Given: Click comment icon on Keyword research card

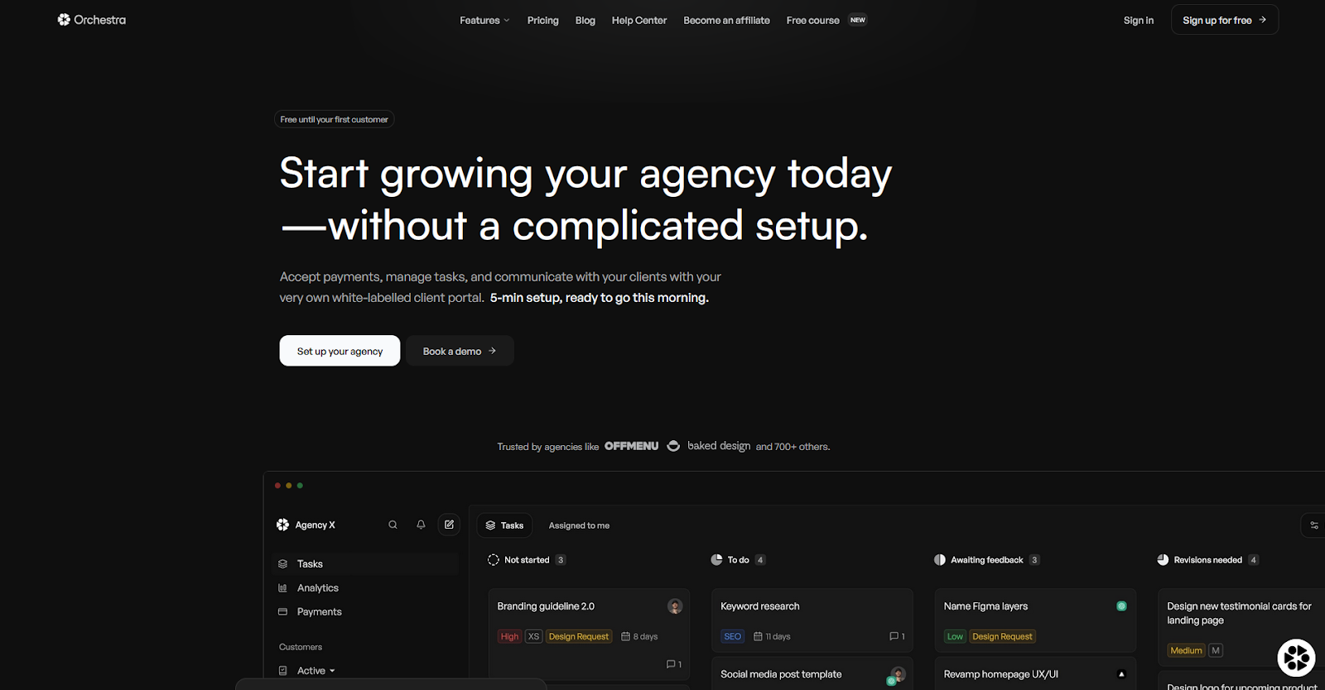Looking at the screenshot, I should pyautogui.click(x=894, y=636).
